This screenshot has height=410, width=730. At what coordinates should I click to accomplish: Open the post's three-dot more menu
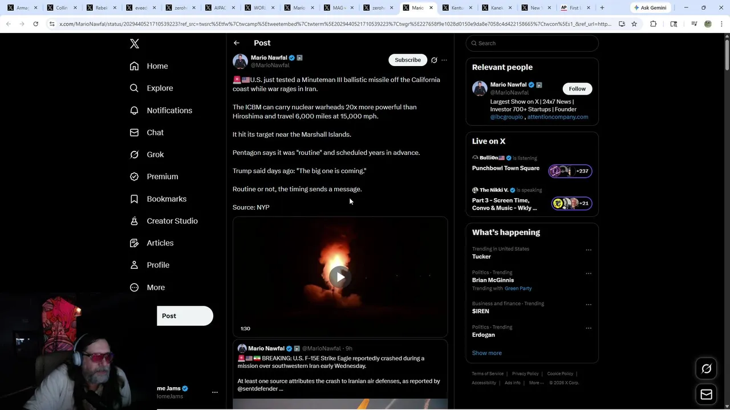pos(444,60)
